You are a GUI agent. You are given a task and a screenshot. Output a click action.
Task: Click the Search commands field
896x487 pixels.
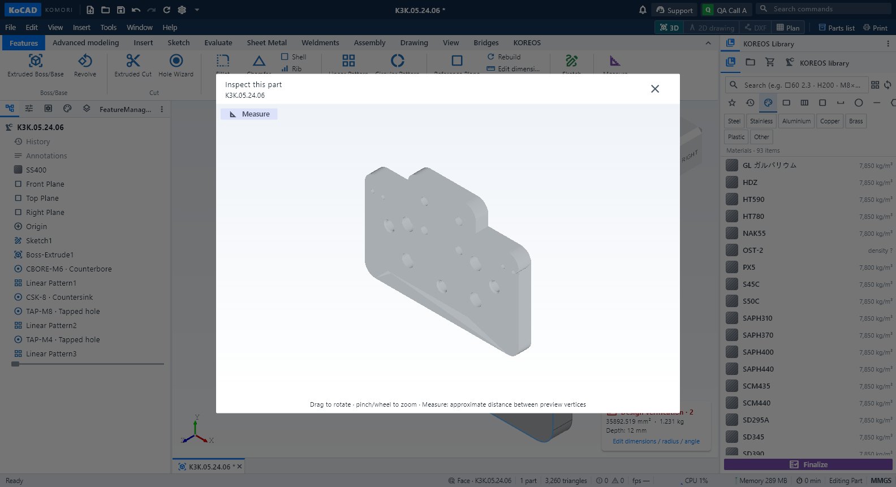click(825, 9)
